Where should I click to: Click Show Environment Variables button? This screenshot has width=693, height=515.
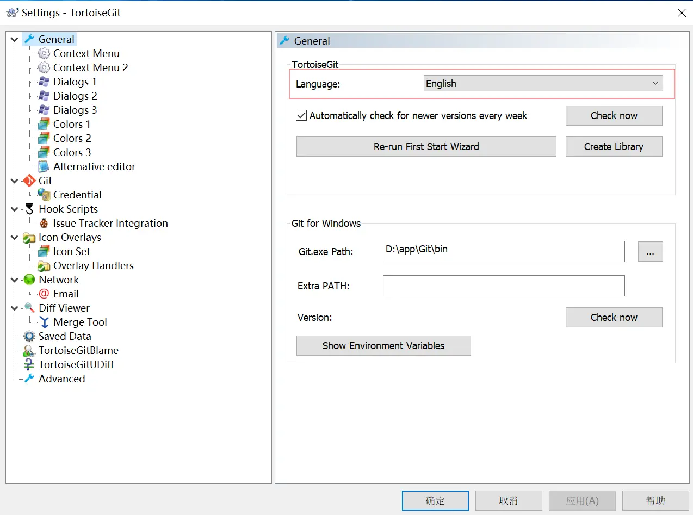click(383, 345)
